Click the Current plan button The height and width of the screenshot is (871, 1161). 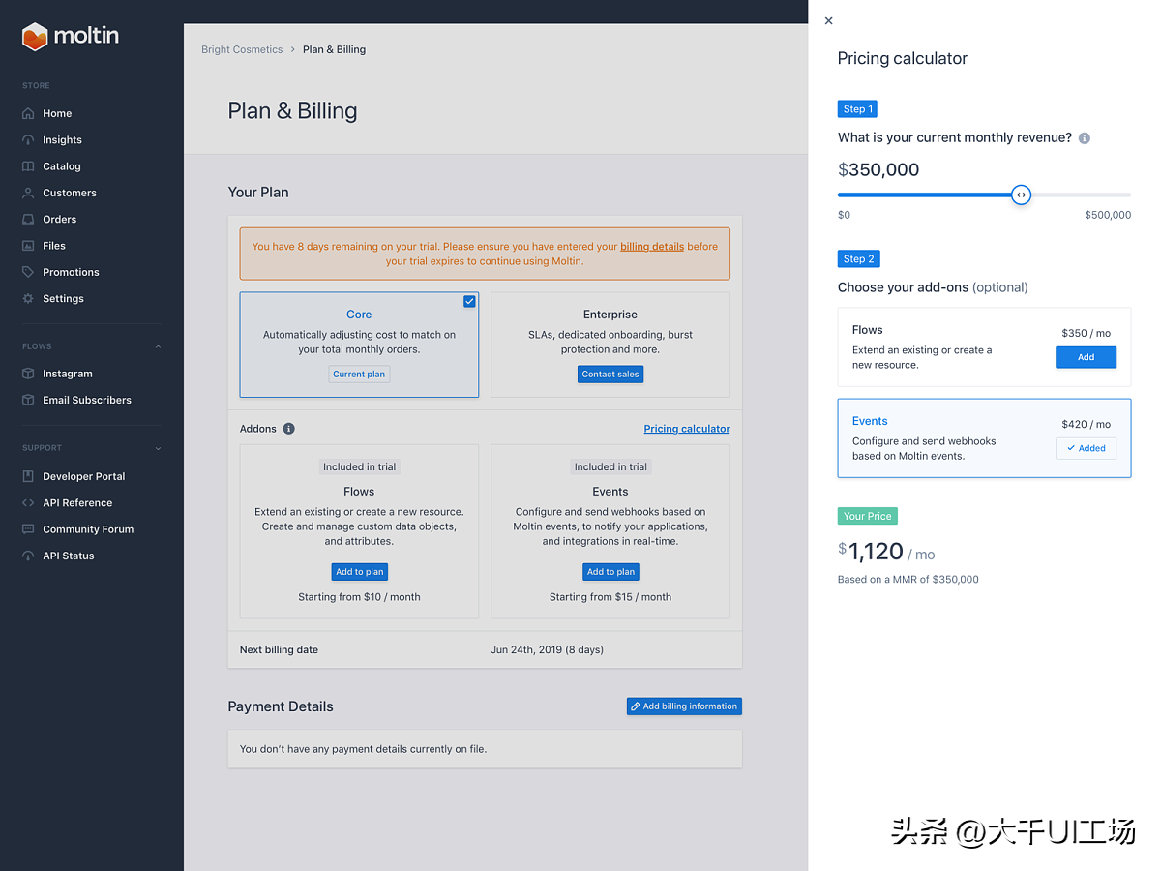359,375
